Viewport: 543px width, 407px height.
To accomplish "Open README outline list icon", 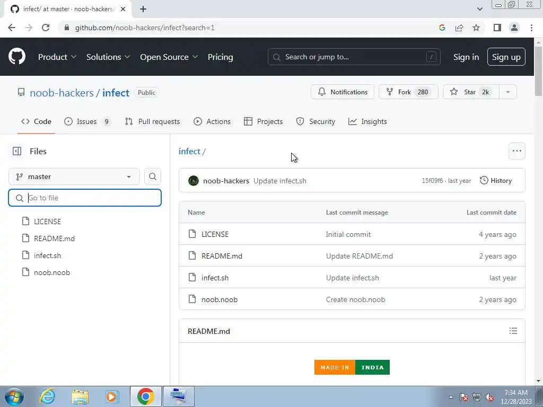I will (x=513, y=331).
